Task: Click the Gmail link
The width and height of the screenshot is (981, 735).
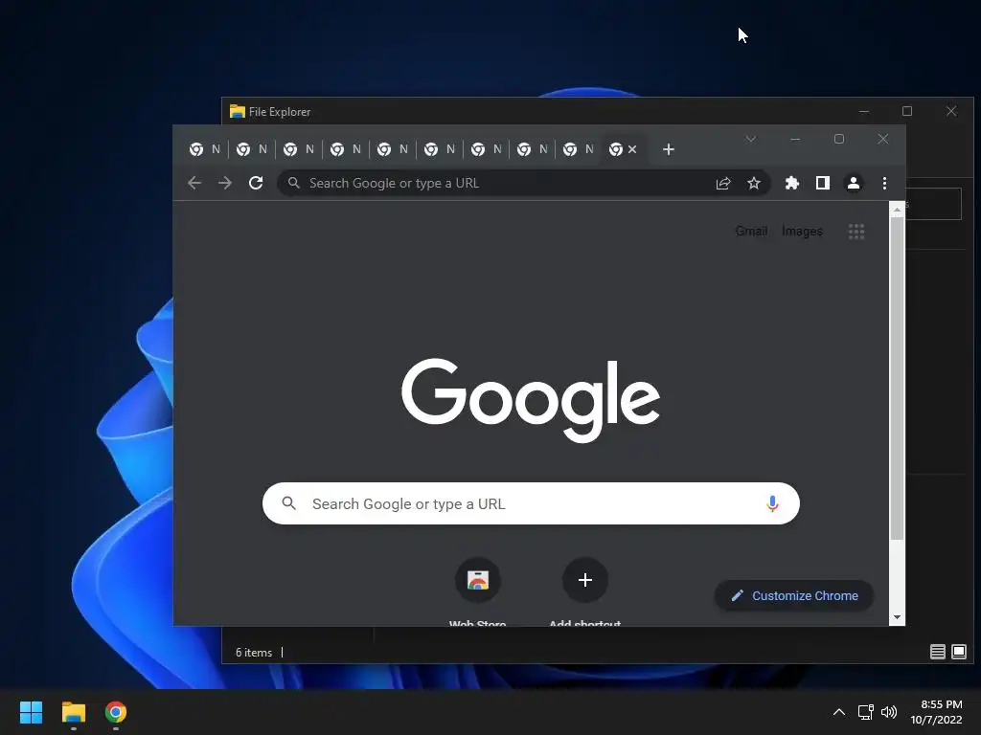Action: coord(751,232)
